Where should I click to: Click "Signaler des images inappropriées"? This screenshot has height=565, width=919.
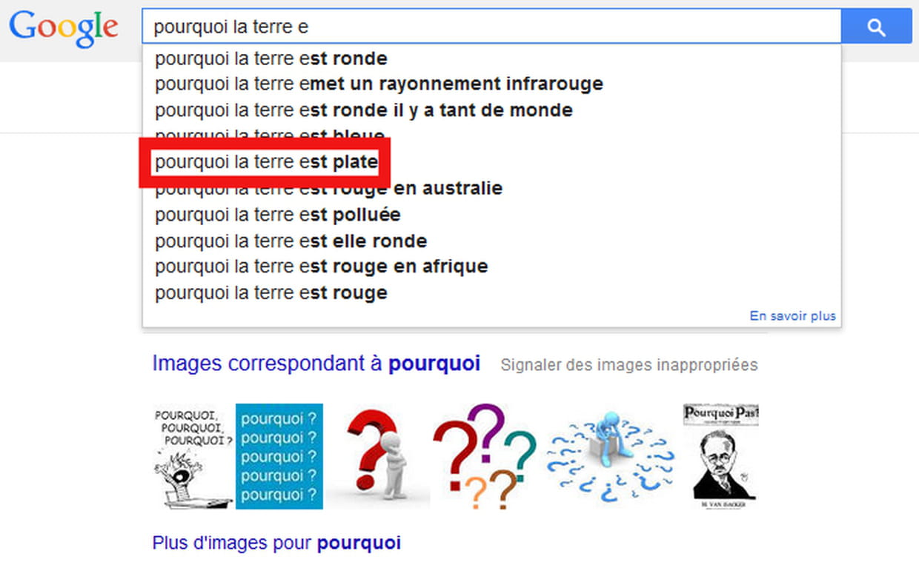[x=629, y=365]
